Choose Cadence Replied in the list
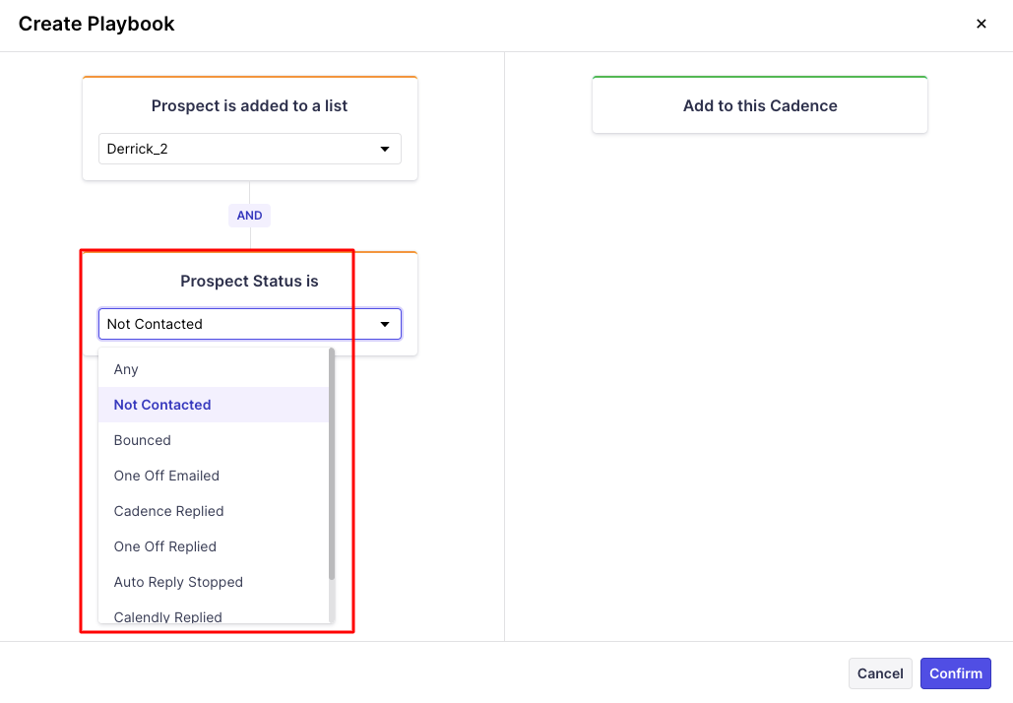Viewport: 1013px width, 703px height. 169,511
